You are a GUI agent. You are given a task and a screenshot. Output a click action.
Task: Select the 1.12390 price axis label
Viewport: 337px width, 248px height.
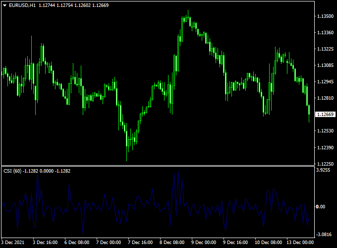pos(325,148)
